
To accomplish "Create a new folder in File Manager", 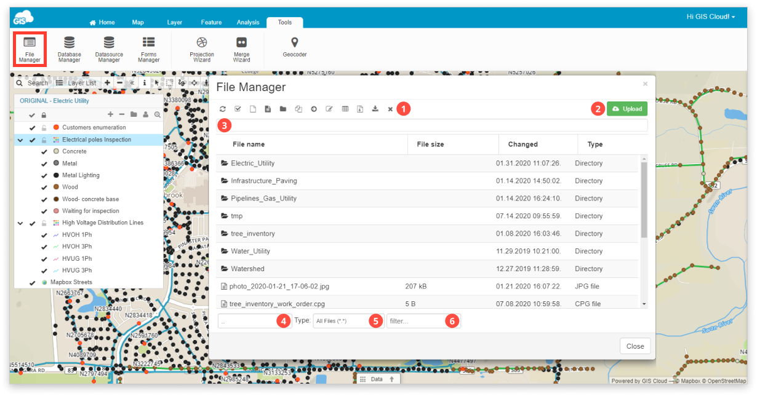I will tap(283, 108).
